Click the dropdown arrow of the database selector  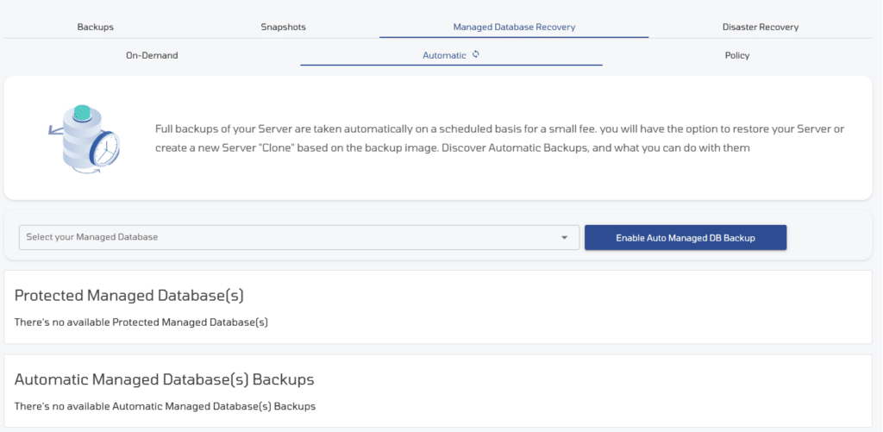pyautogui.click(x=564, y=238)
